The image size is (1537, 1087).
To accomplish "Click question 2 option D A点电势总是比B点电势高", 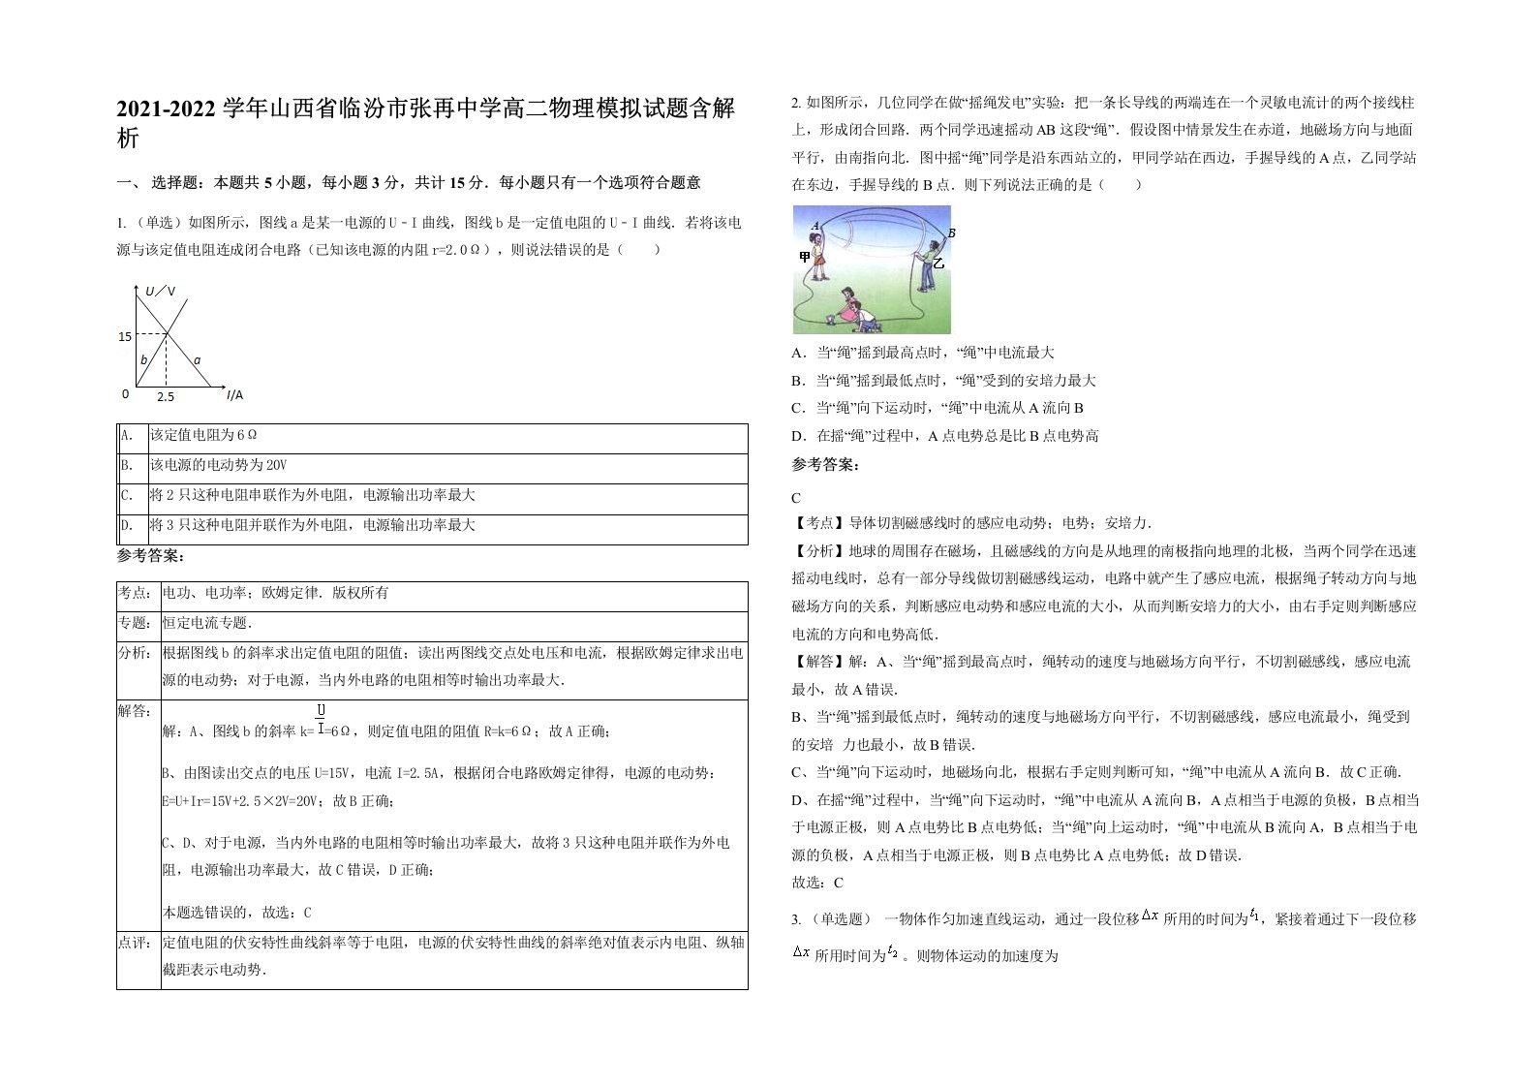I will tap(945, 436).
